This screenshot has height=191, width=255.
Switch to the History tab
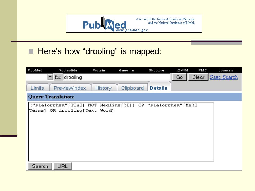[x=104, y=88]
